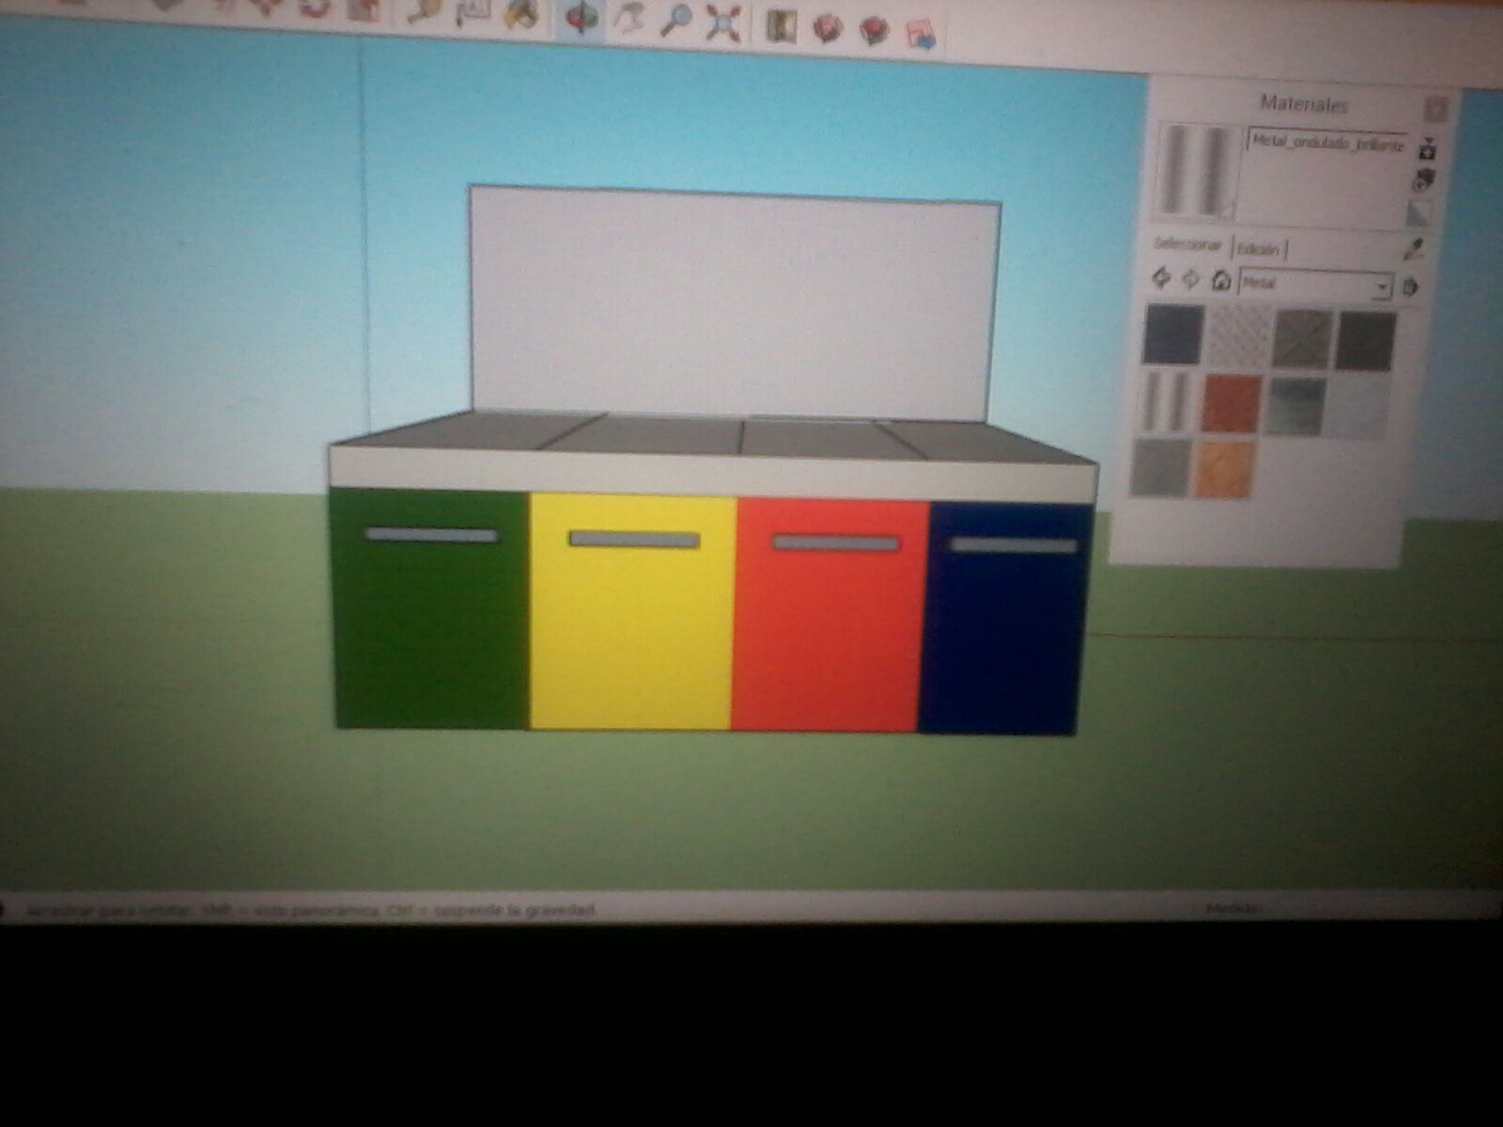The image size is (1503, 1127).
Task: Choose the gray crossed-seam metal swatch
Action: [x=1303, y=339]
